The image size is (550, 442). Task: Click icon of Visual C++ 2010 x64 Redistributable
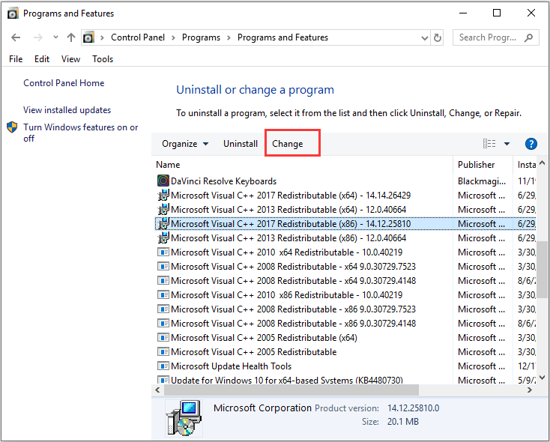(163, 252)
